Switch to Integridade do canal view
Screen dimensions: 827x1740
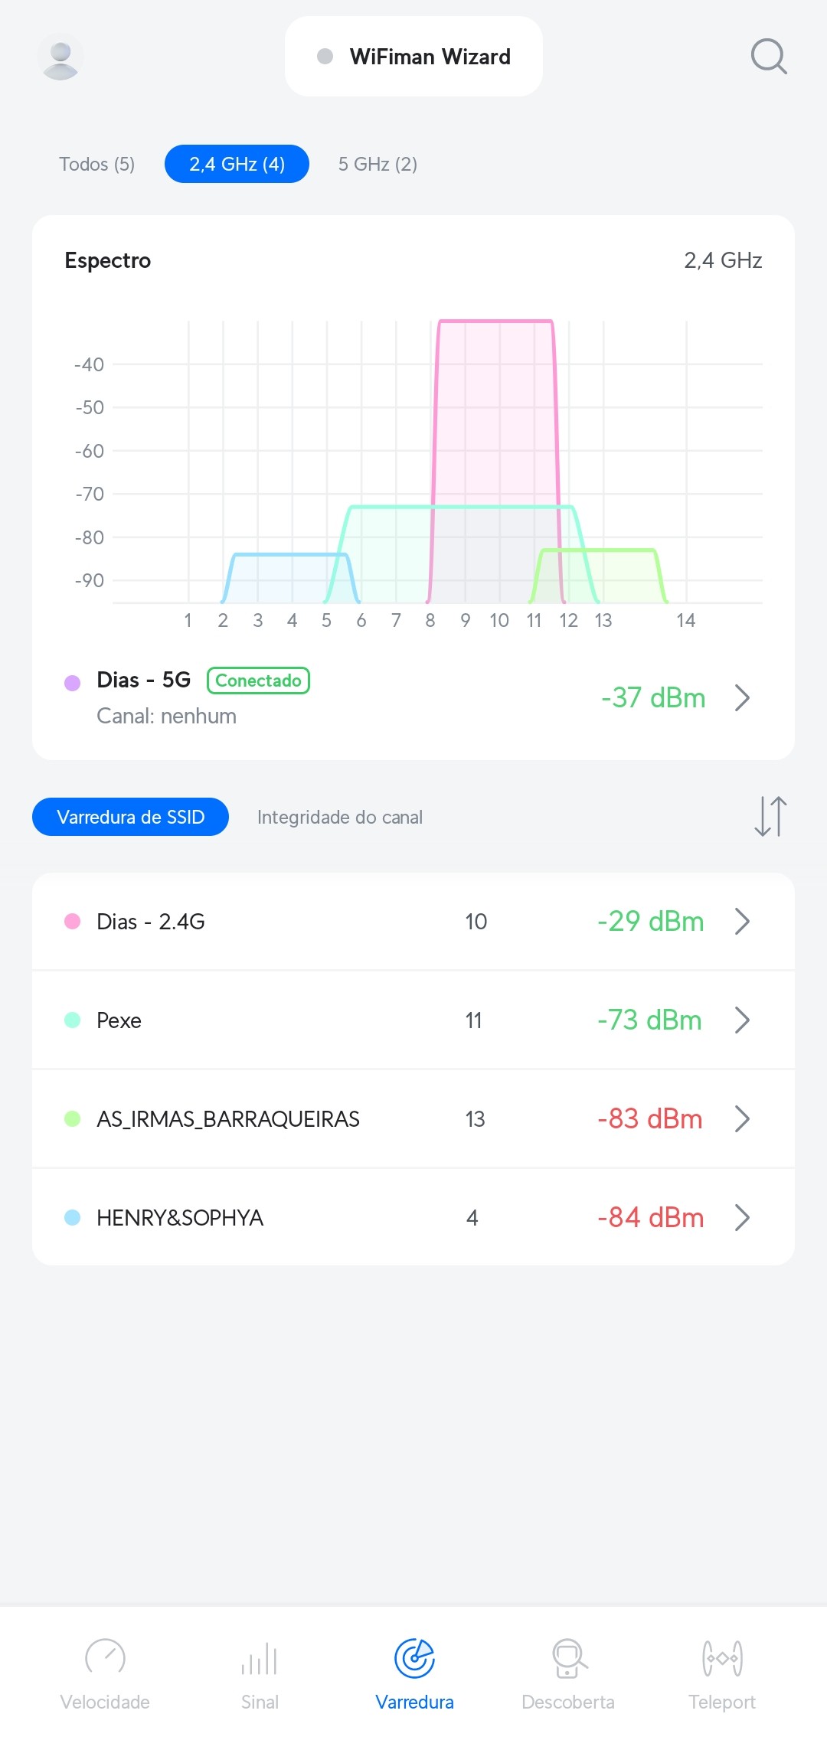(339, 817)
